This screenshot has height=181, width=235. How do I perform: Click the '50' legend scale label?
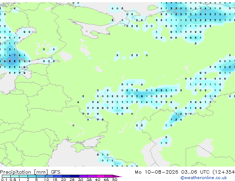(x=115, y=180)
